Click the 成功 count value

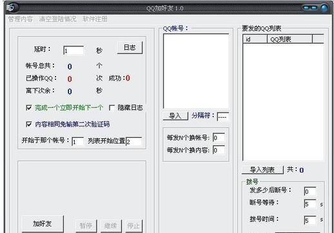click(x=128, y=78)
